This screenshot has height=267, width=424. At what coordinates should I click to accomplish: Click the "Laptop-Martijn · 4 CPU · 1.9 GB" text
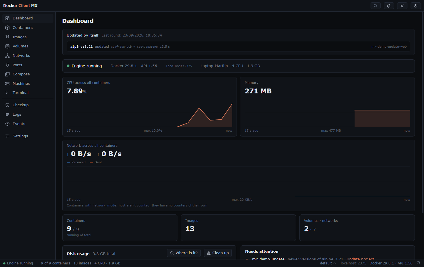pyautogui.click(x=230, y=66)
